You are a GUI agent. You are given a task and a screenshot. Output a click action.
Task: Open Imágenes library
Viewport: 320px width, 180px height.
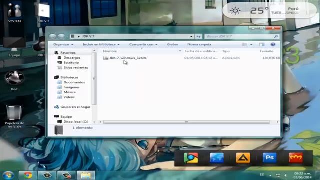[x=71, y=87]
